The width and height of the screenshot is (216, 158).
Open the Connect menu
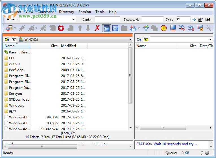click(x=14, y=12)
